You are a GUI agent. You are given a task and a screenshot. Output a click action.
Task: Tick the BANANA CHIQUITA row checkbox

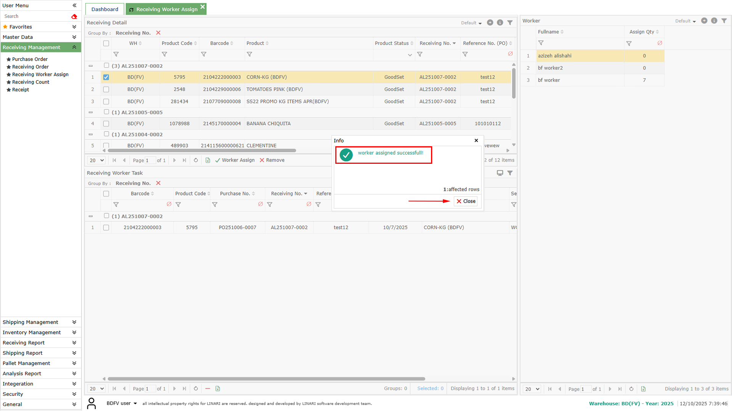click(x=106, y=123)
